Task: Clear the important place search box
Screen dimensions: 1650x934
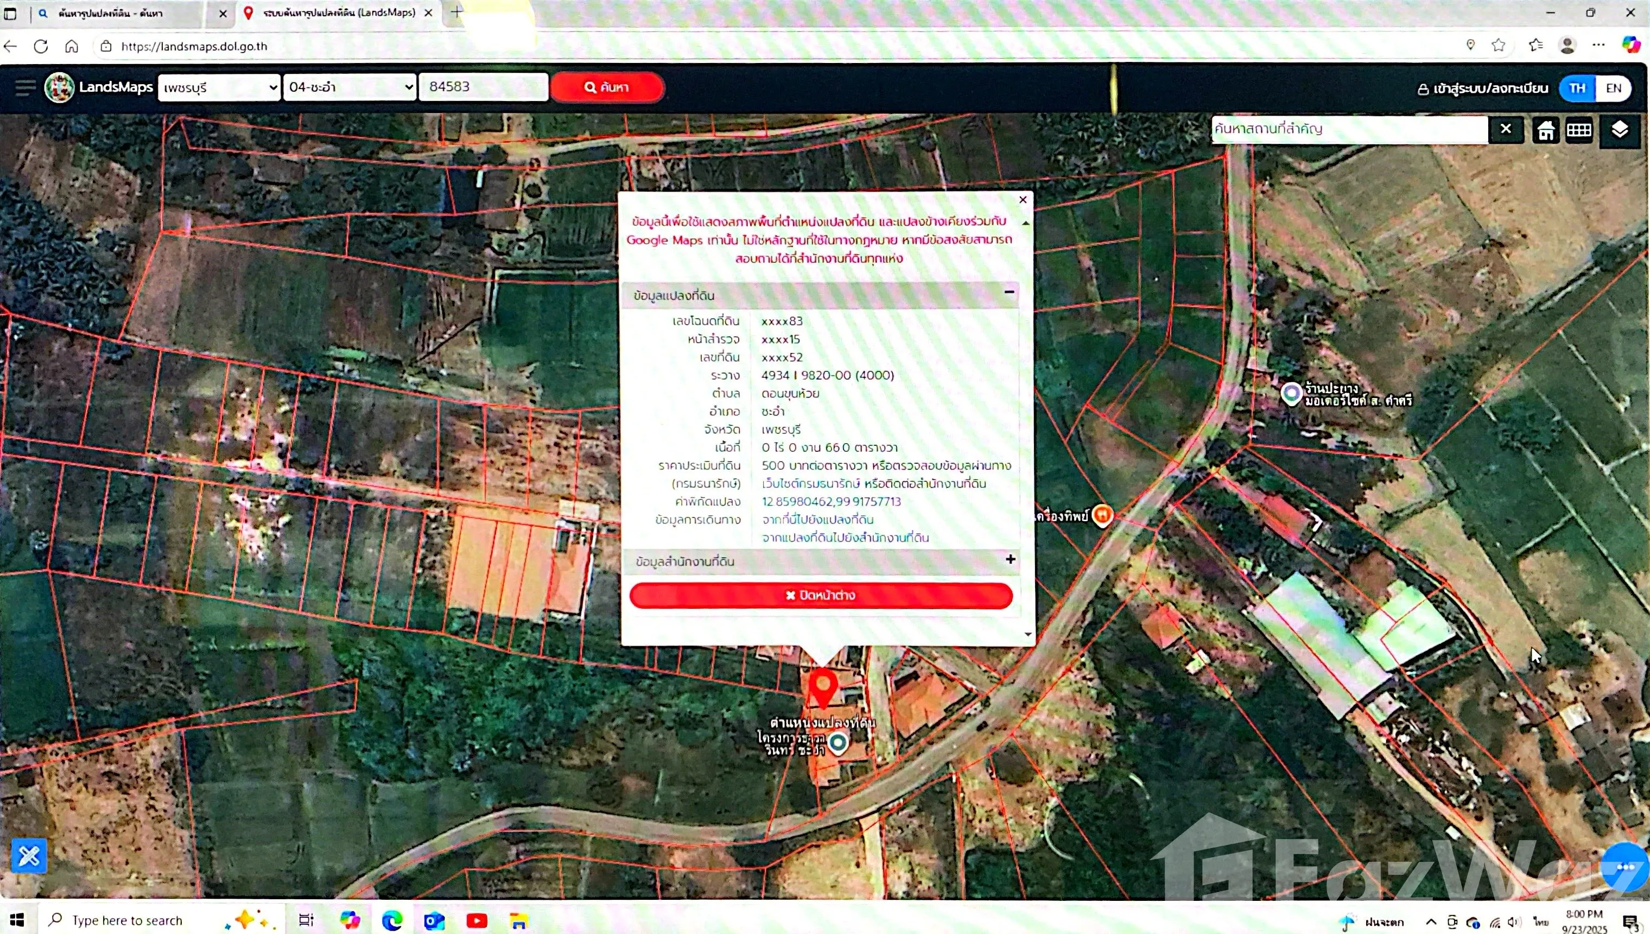Action: pos(1506,129)
